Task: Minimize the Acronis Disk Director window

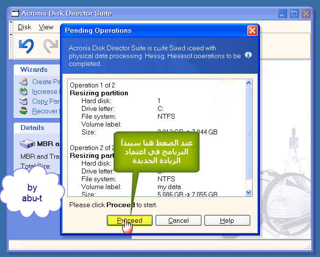Action: 282,14
